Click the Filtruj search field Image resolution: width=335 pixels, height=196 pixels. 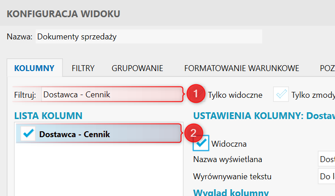pyautogui.click(x=111, y=95)
